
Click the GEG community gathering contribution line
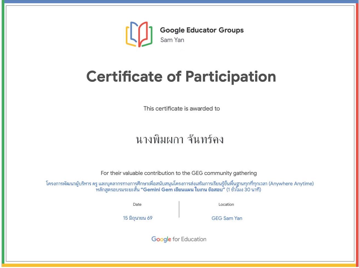[x=179, y=173]
